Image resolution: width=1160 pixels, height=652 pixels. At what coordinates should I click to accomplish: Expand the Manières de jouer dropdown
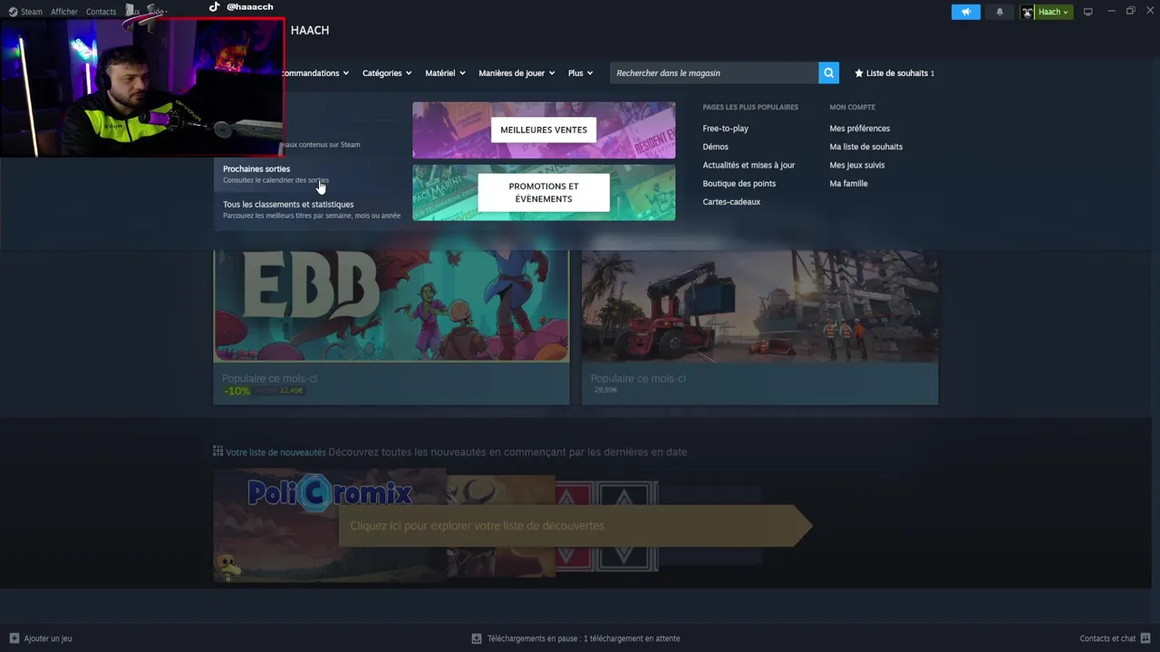[517, 73]
